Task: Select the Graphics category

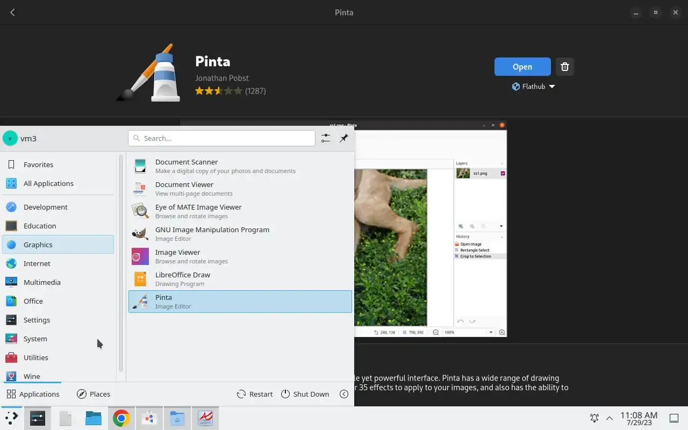Action: (58, 245)
